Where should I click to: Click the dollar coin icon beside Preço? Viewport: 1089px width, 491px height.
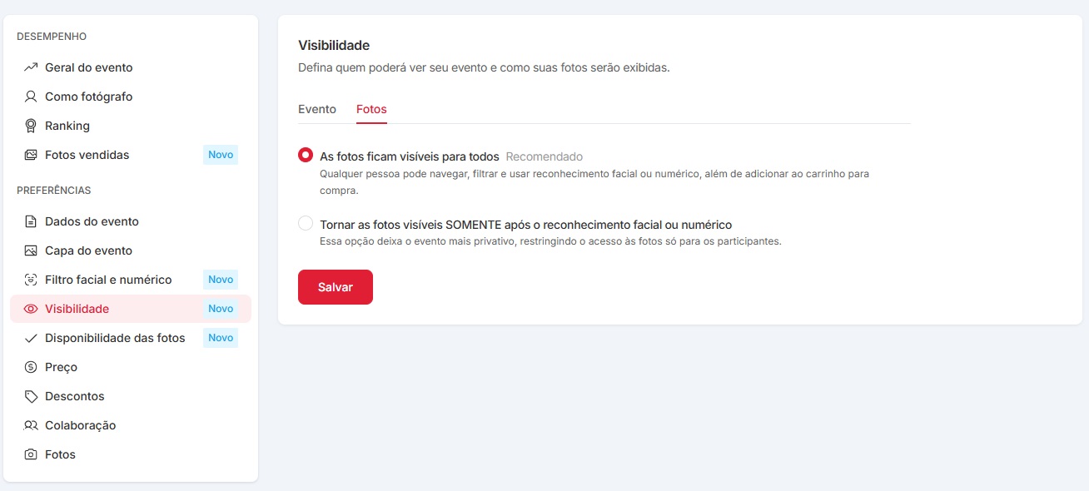(x=31, y=367)
